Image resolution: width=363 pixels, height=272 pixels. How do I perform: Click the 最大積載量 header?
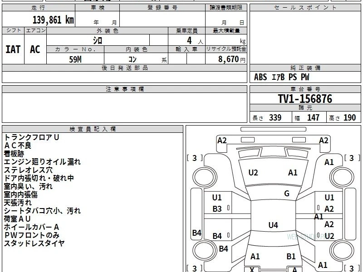(x=226, y=30)
